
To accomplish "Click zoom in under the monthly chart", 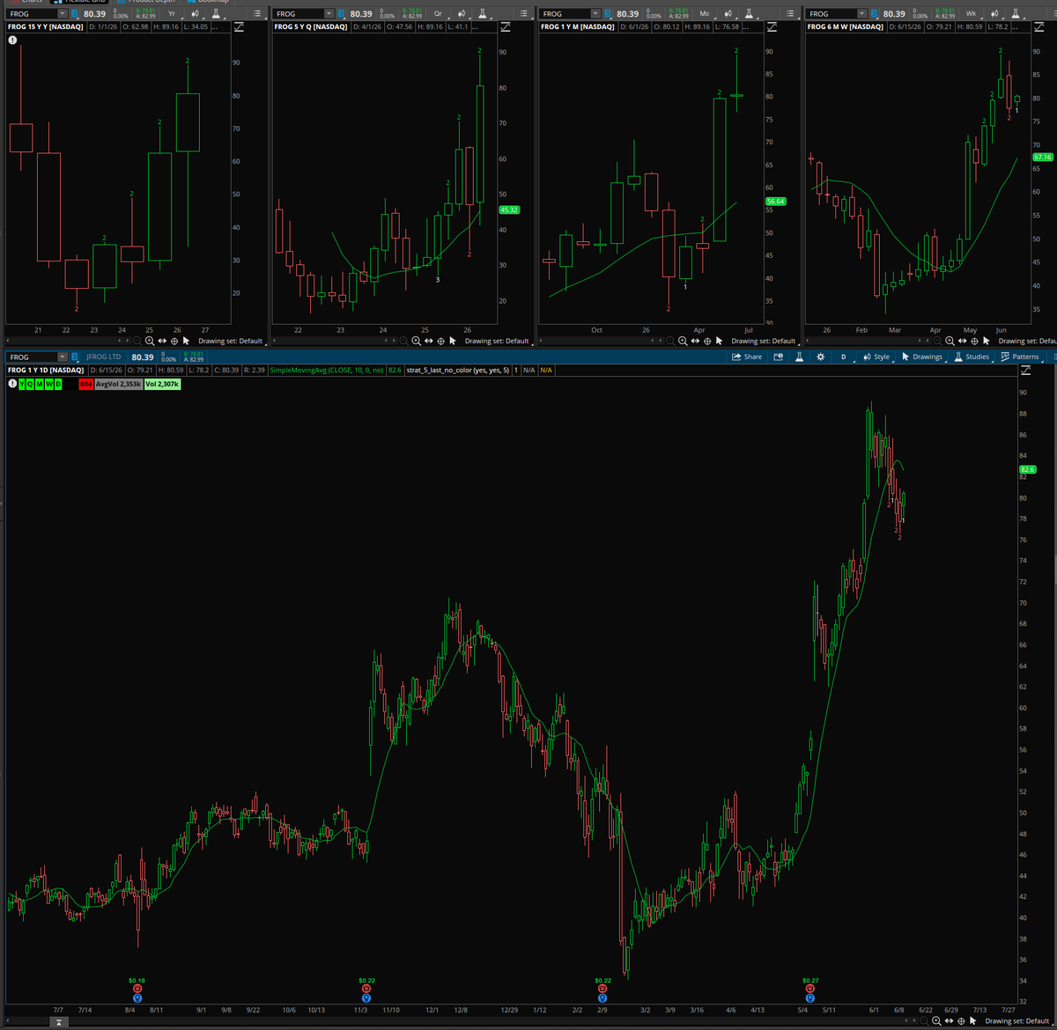I will coord(683,341).
